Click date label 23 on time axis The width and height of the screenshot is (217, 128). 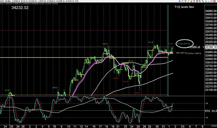pyautogui.click(x=125, y=126)
